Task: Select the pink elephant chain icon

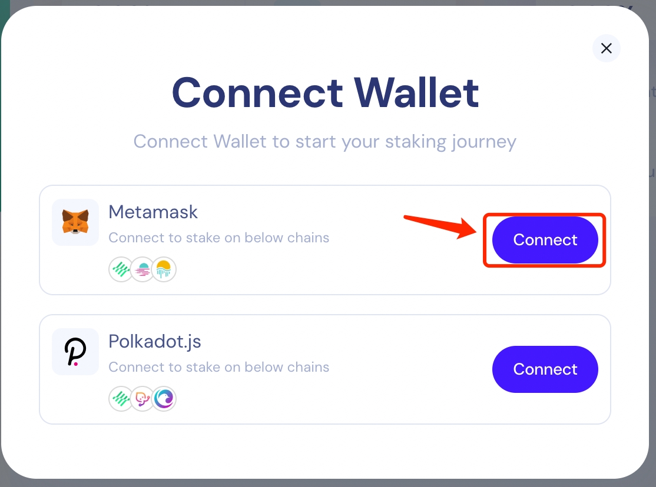Action: click(143, 399)
